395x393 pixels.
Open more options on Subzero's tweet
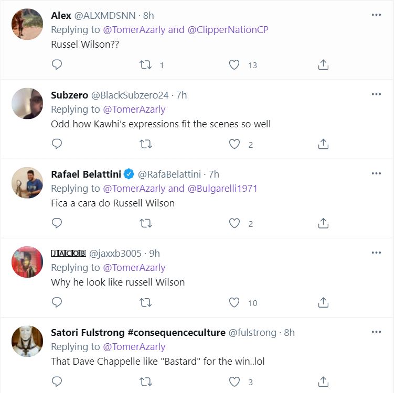(x=376, y=94)
